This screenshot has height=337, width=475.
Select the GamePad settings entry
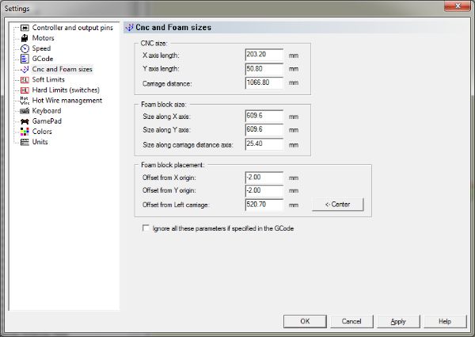(x=47, y=121)
